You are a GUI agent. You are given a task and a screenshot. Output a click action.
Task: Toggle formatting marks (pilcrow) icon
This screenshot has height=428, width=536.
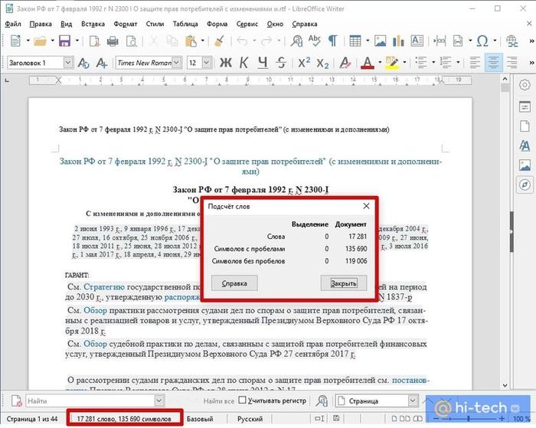pyautogui.click(x=334, y=41)
